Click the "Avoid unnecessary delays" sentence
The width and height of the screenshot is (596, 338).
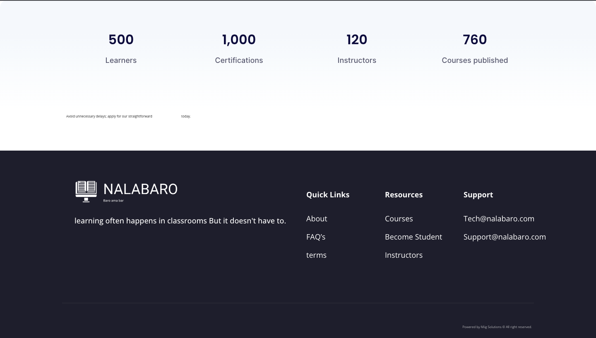(x=109, y=116)
